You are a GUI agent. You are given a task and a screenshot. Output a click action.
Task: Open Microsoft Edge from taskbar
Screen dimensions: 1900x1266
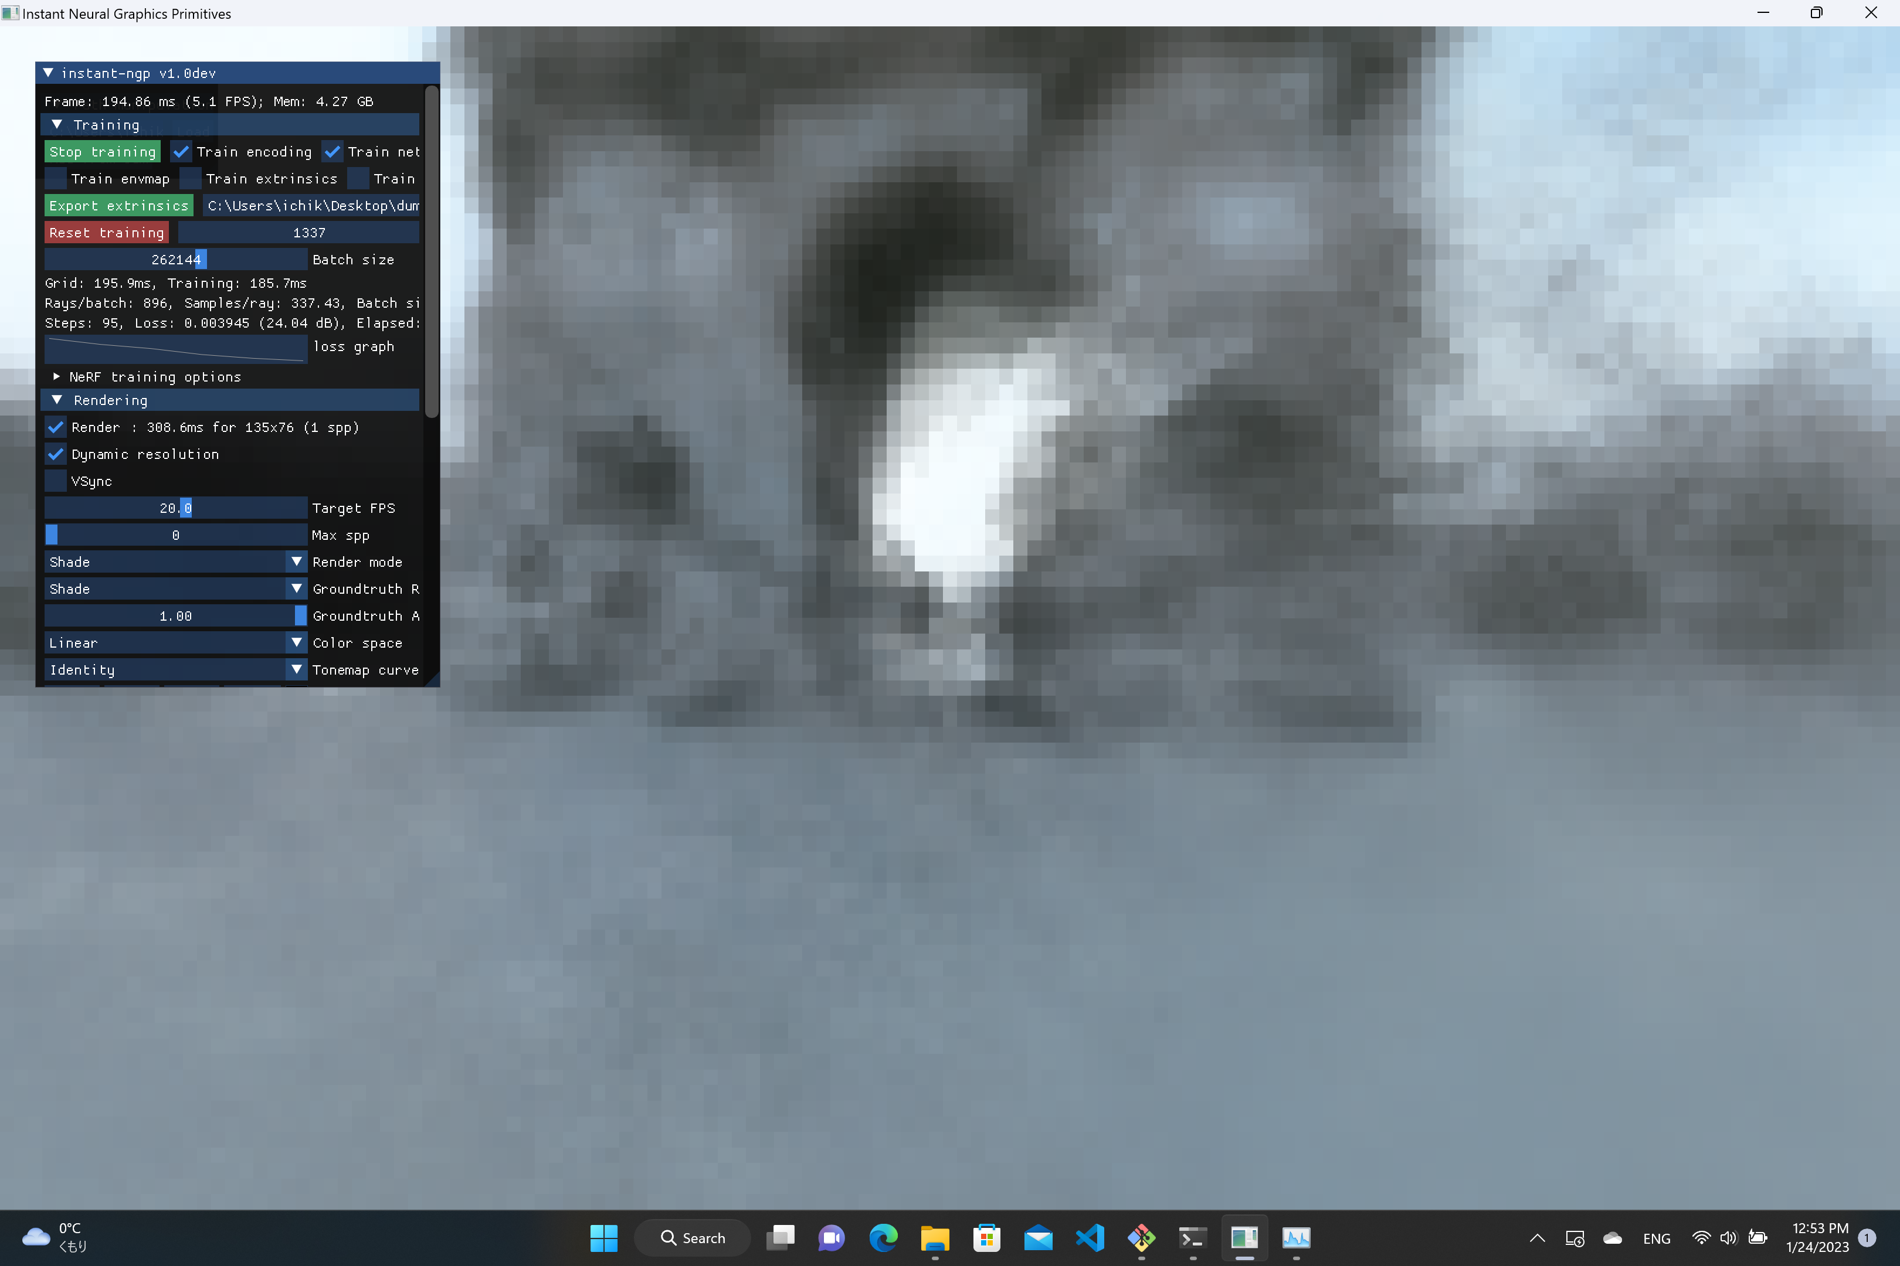tap(883, 1237)
